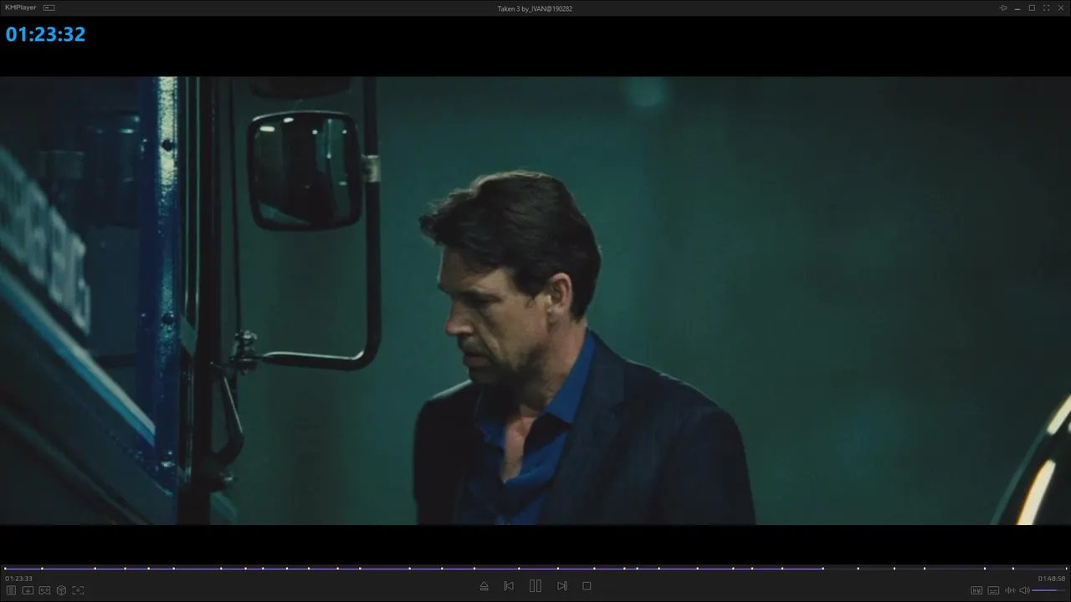Viewport: 1071px width, 602px height.
Task: Click the total duration 01:48:58 label
Action: coord(1052,579)
